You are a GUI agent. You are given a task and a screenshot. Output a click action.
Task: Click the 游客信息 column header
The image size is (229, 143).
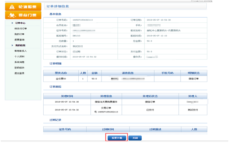[128, 73]
